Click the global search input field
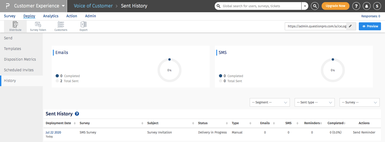Image resolution: width=385 pixels, height=142 pixels. [261, 6]
